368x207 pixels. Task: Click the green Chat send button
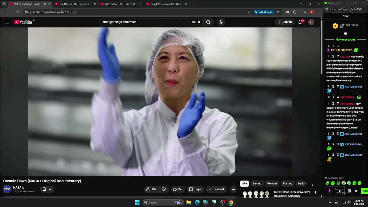[x=365, y=191]
